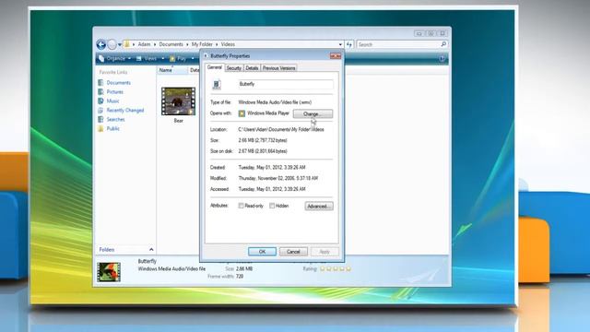Viewport: 590px width, 332px height.
Task: Click OK in Butterfly Properties
Action: 262,252
